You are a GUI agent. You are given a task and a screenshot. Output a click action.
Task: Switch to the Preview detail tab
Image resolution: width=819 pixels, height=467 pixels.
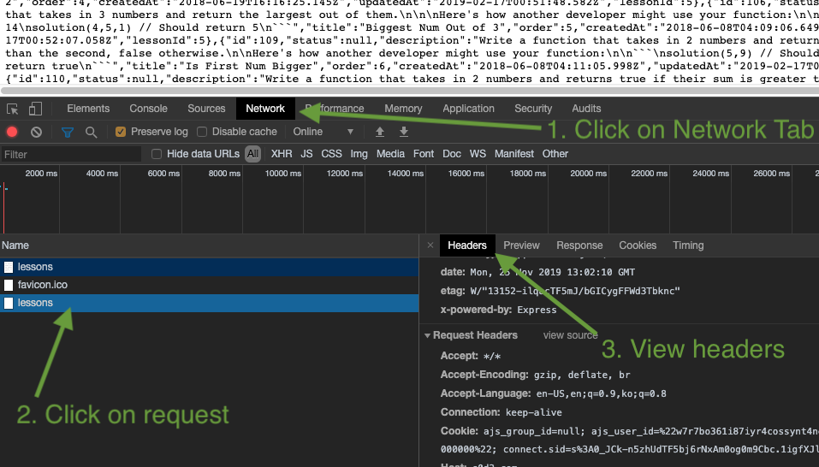[x=521, y=245]
